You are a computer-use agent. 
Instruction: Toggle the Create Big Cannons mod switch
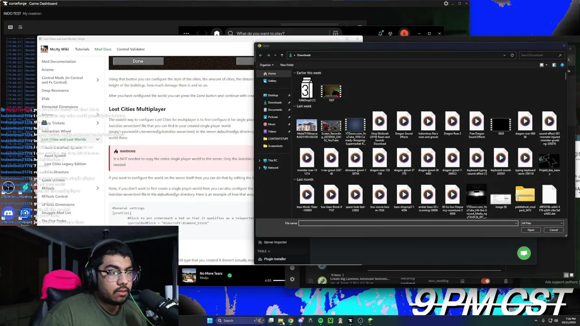485,281
